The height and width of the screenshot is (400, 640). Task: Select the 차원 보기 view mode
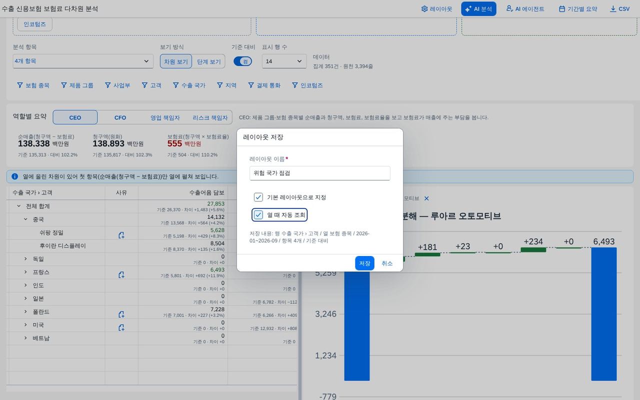click(176, 61)
